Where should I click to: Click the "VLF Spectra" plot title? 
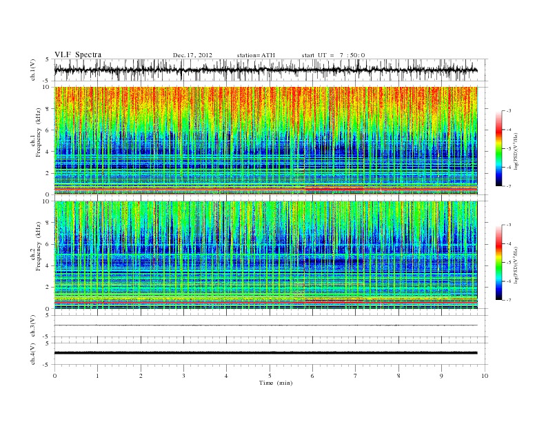click(x=78, y=54)
